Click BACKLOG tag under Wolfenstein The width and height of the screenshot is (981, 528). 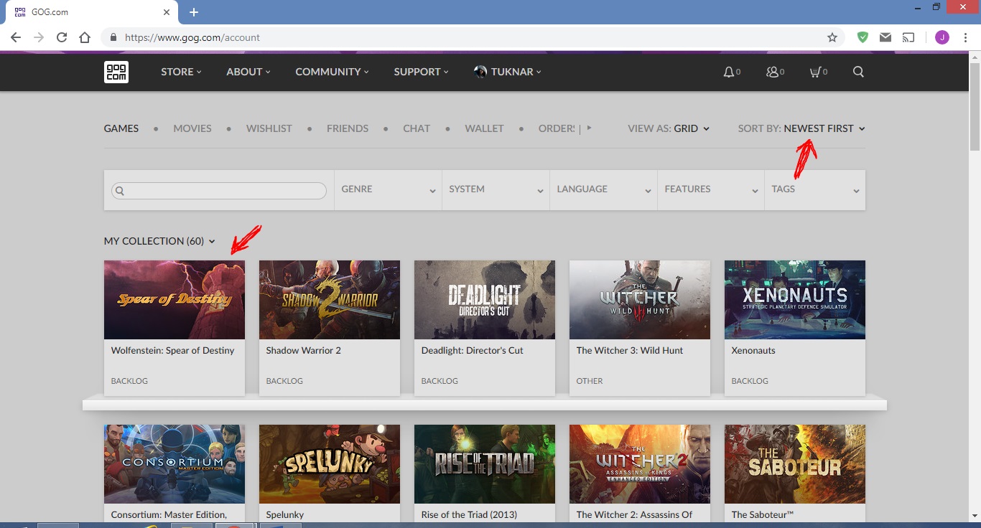[x=129, y=381]
